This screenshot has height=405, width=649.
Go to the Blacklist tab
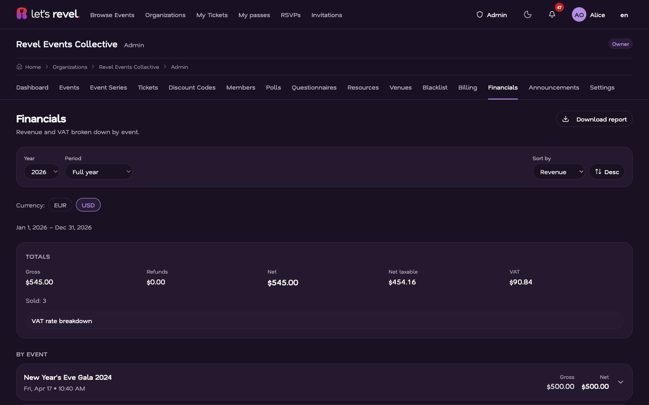435,87
